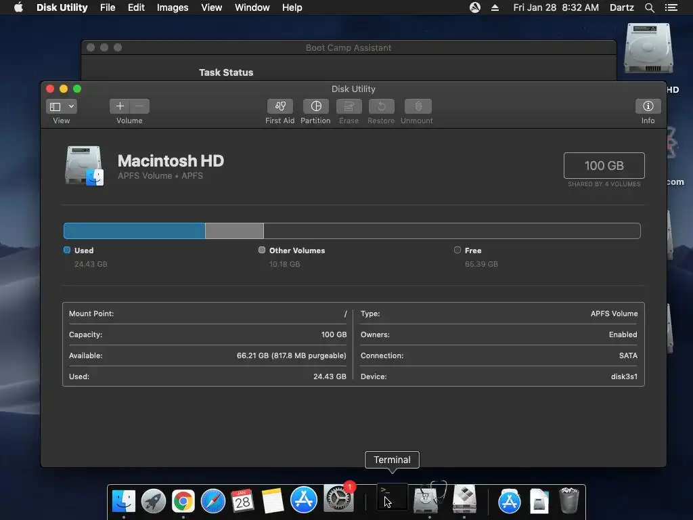Click the Dartz user menu
This screenshot has height=520, width=693.
(x=621, y=7)
